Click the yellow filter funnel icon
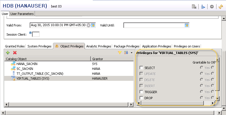The height and width of the screenshot is (115, 226). tap(120, 53)
